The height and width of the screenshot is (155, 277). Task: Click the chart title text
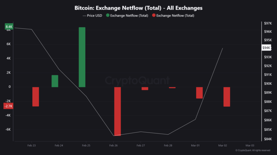pos(138,8)
